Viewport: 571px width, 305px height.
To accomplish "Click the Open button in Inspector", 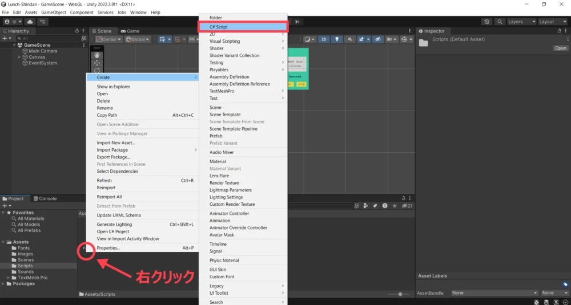I will [561, 48].
